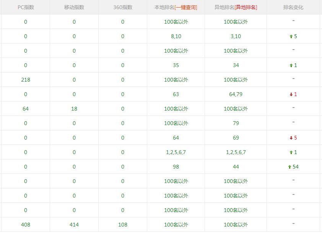Click the green up arrow beside 54

point(289,167)
